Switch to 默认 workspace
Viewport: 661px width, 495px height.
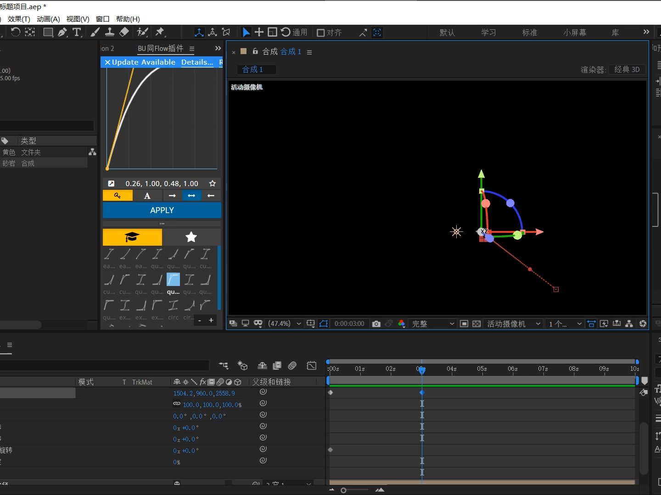(447, 33)
